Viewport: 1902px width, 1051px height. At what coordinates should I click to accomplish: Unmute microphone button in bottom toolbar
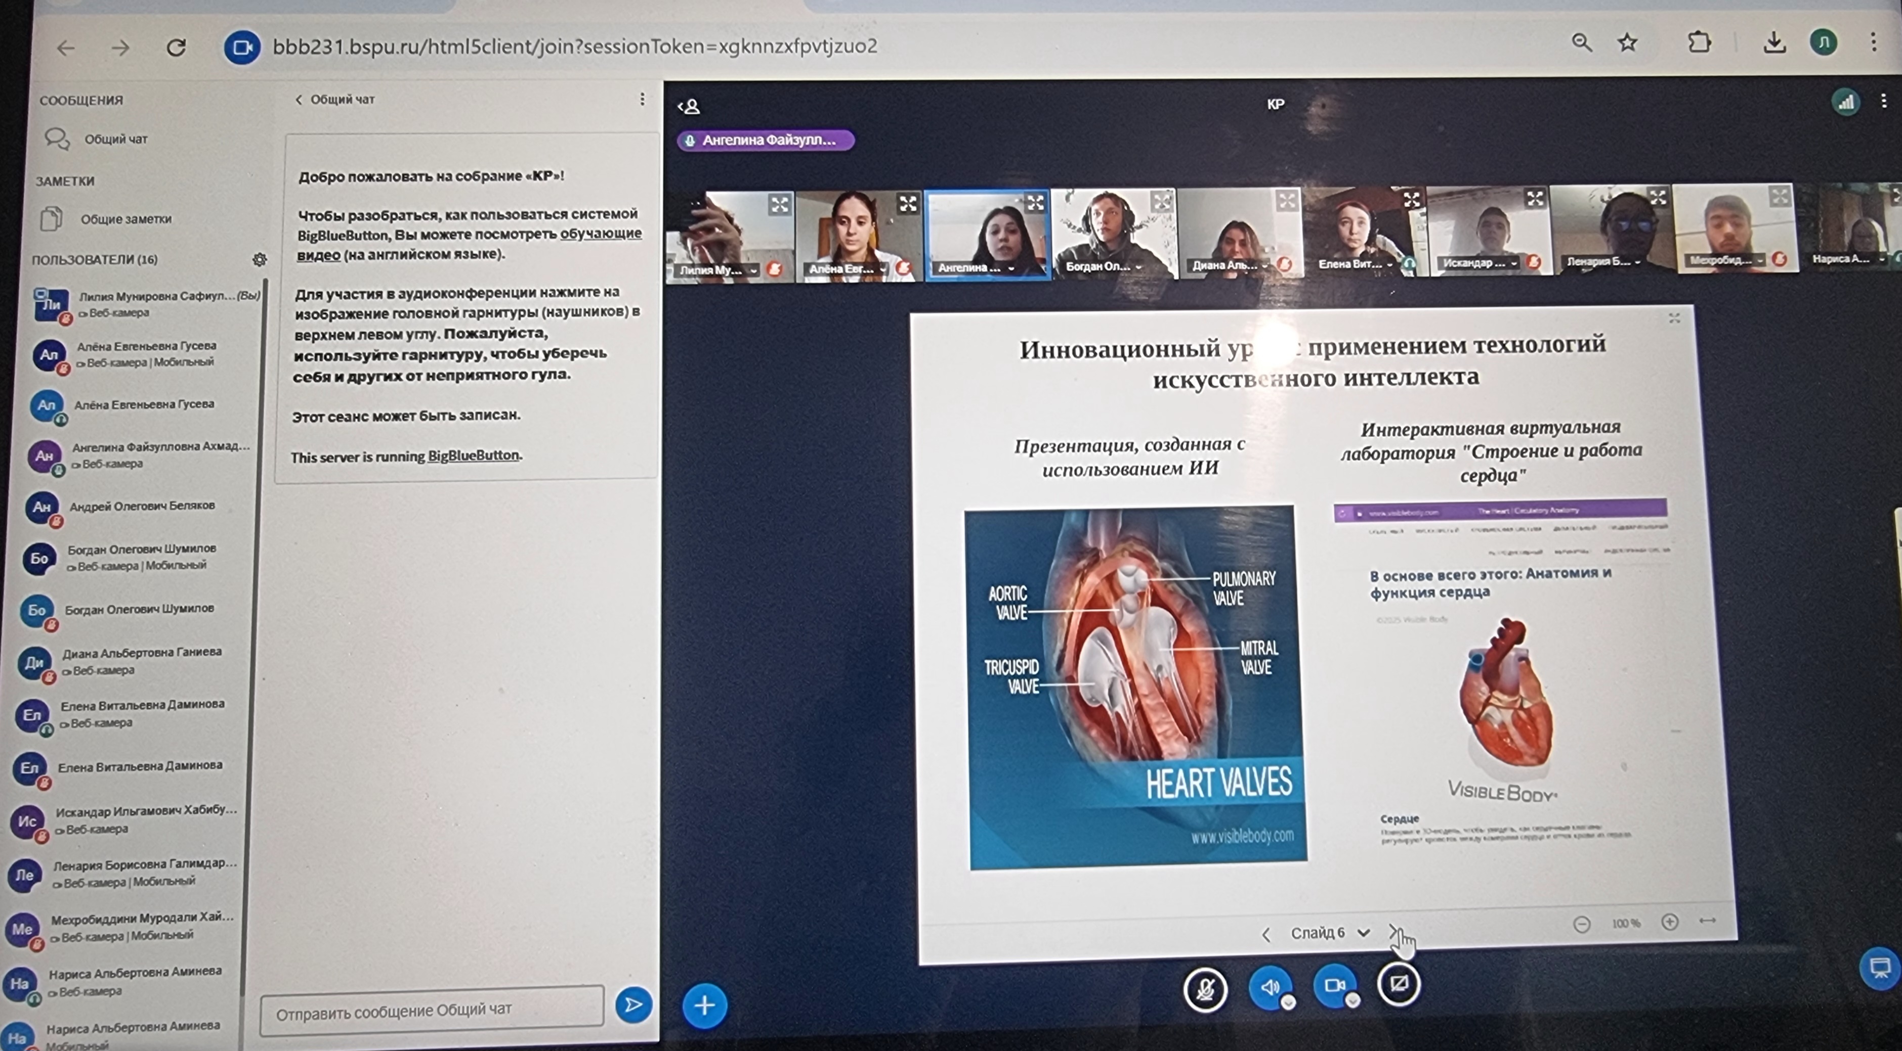tap(1205, 988)
